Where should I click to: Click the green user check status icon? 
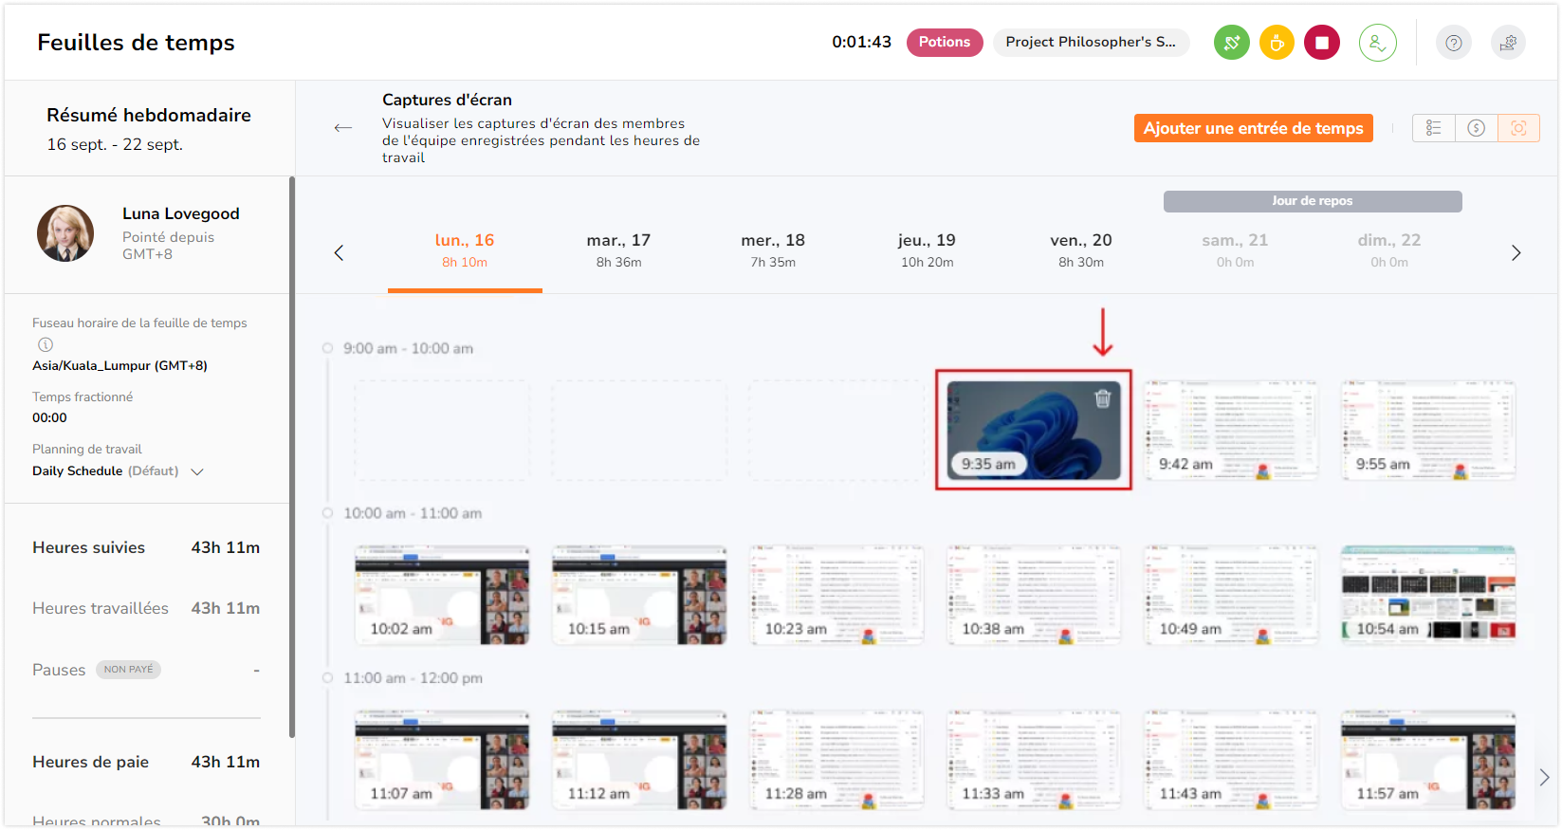[x=1377, y=43]
